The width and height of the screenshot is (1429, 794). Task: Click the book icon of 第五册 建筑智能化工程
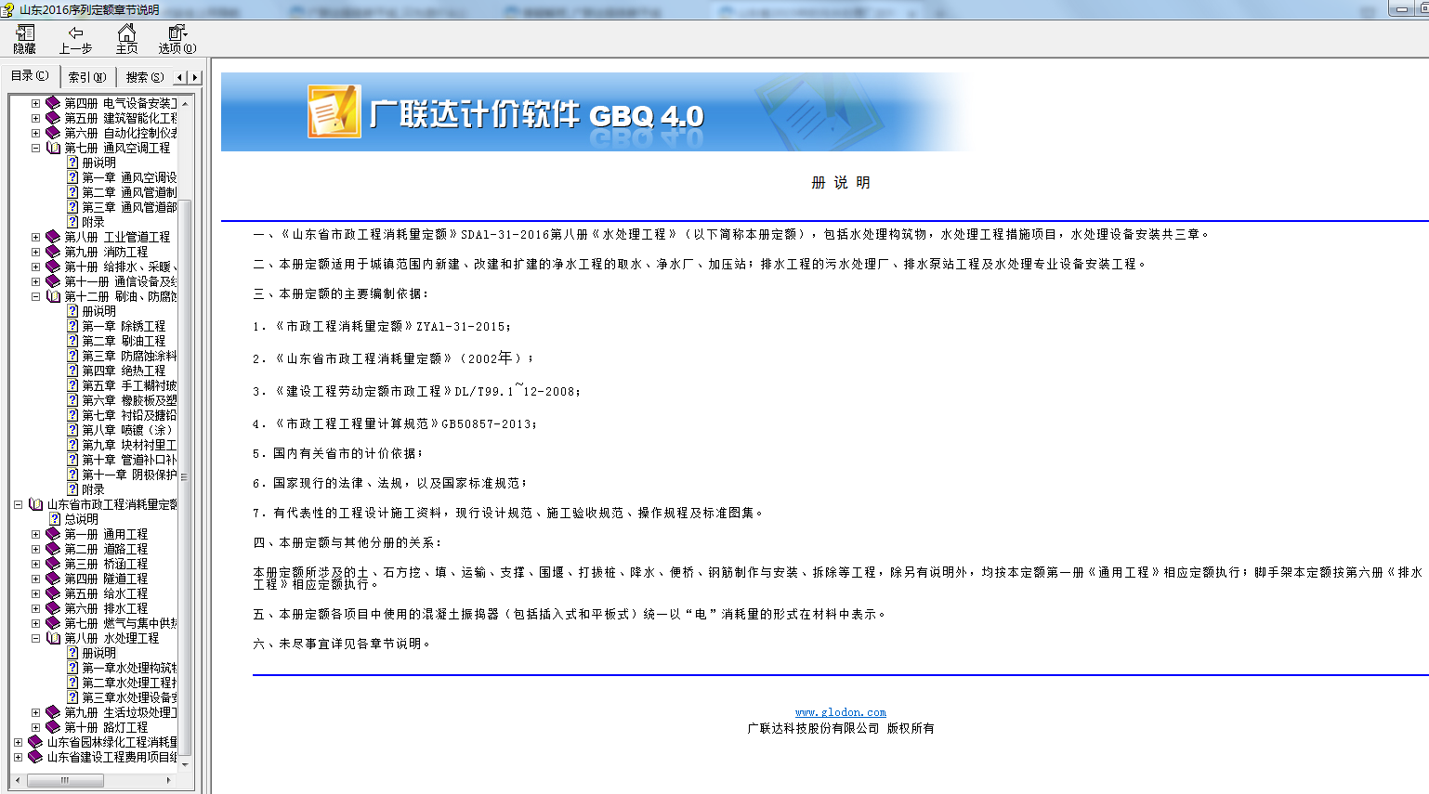53,118
